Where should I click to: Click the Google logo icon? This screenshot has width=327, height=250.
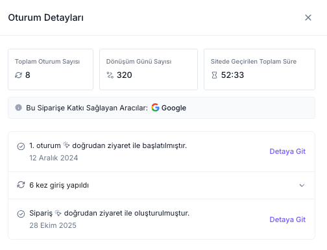pos(155,107)
